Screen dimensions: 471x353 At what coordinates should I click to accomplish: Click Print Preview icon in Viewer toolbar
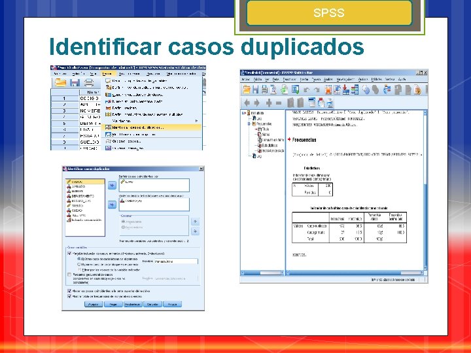[273, 90]
